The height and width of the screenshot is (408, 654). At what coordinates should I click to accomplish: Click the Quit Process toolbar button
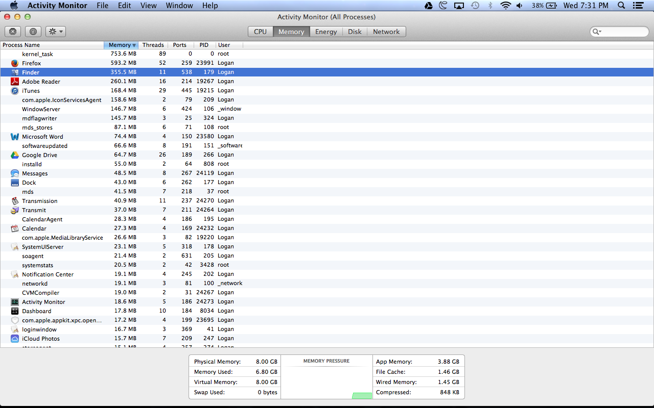[x=13, y=32]
